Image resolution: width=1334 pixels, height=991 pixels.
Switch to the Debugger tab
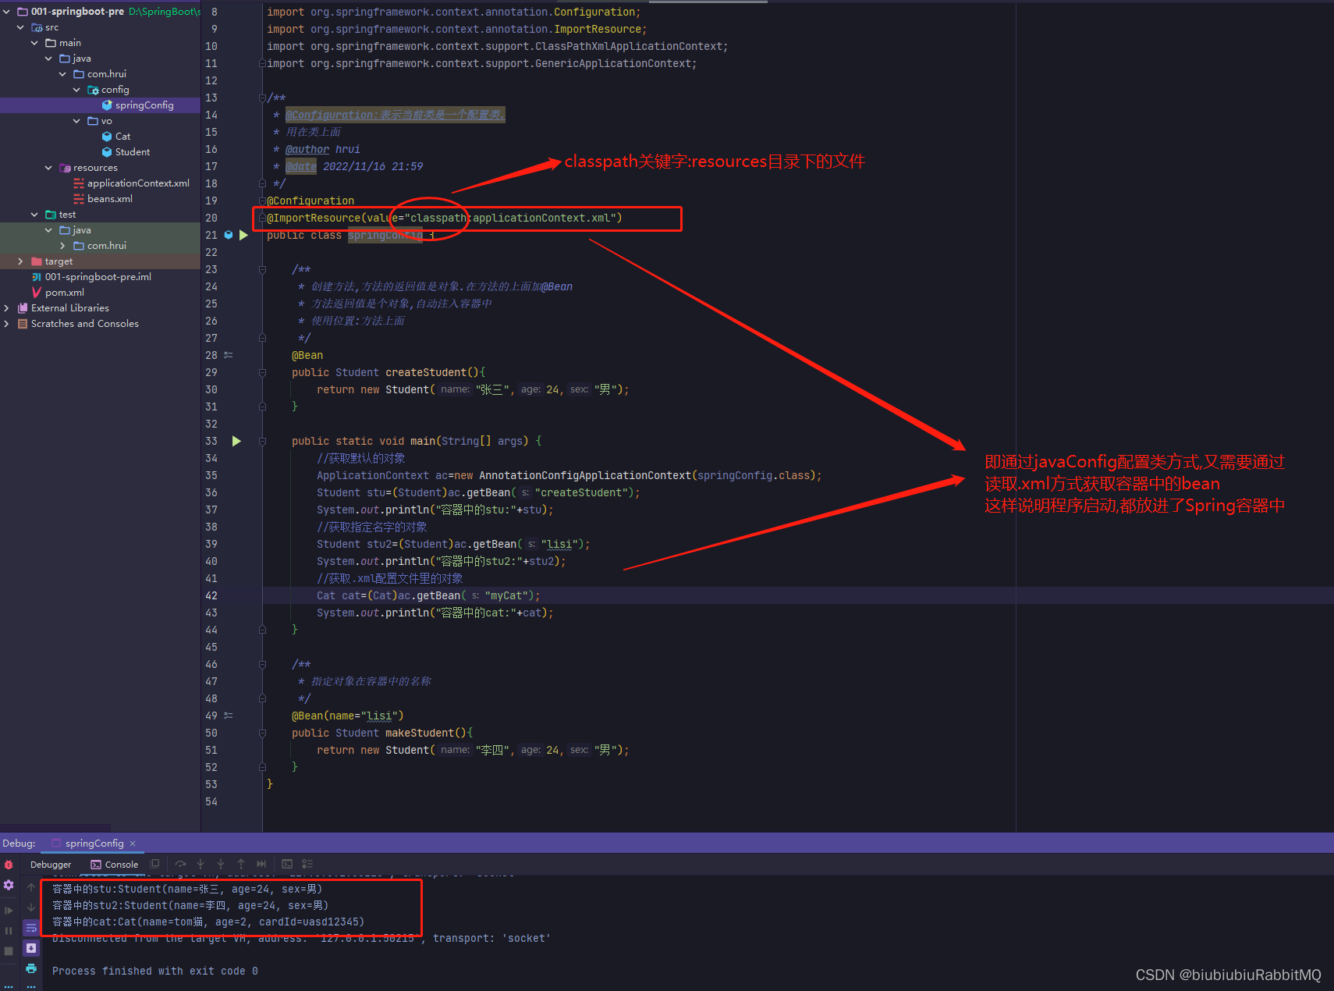click(x=51, y=865)
